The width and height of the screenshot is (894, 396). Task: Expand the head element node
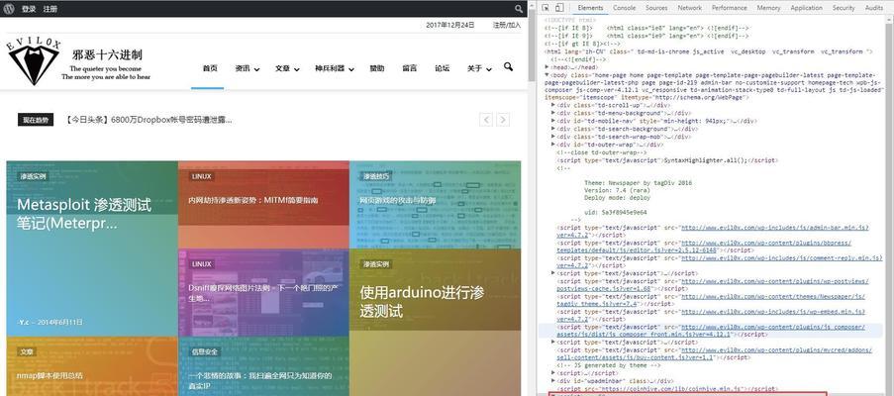click(547, 66)
